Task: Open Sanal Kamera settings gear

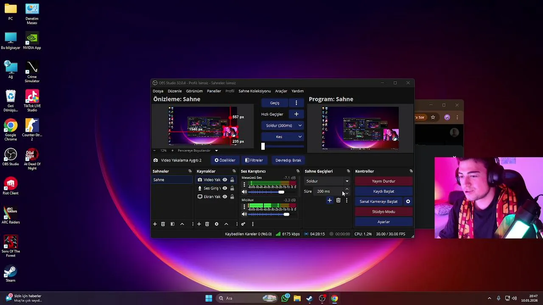Action: click(x=408, y=202)
